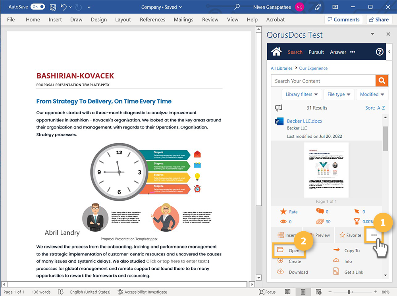Click the Copy To action
Image resolution: width=397 pixels, height=296 pixels.
pos(346,250)
